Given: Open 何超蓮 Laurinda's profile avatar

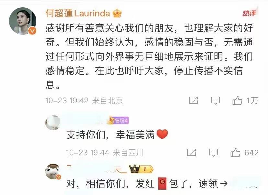Looking at the screenshot, I should [x=23, y=21].
